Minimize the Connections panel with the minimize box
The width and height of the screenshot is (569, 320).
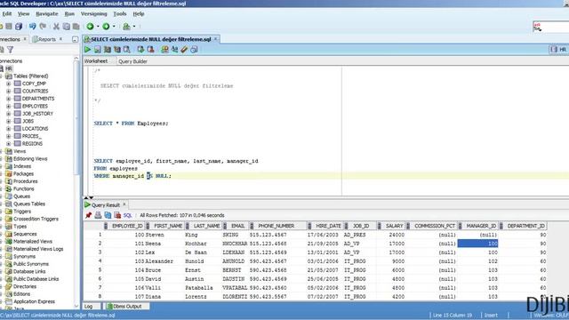(x=75, y=39)
